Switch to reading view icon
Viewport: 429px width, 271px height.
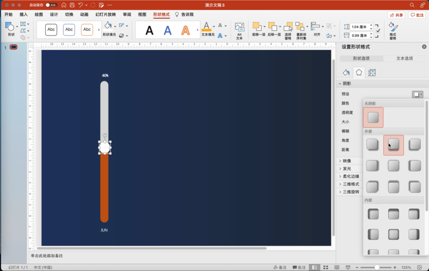[x=337, y=267]
